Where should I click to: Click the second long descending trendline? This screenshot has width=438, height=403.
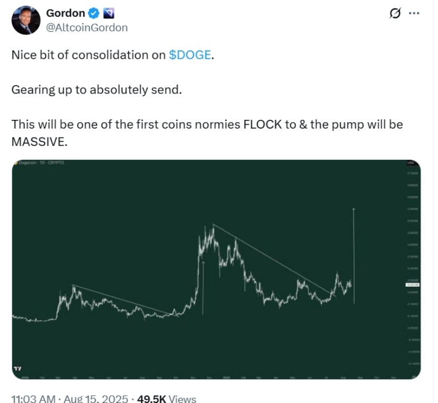(274, 260)
